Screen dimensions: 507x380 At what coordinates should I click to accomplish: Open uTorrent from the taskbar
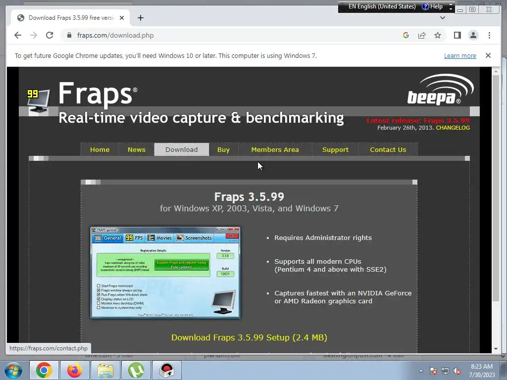click(x=136, y=370)
